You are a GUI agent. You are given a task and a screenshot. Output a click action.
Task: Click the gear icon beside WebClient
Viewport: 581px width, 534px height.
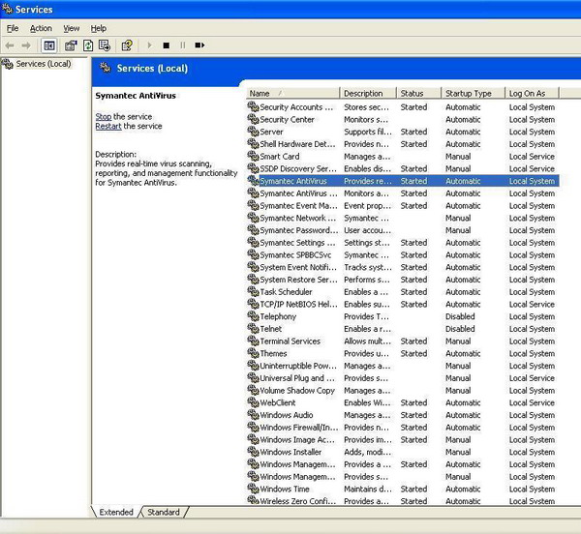(x=253, y=402)
